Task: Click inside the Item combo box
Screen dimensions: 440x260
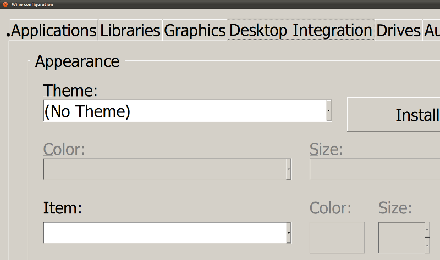Action: pyautogui.click(x=164, y=233)
